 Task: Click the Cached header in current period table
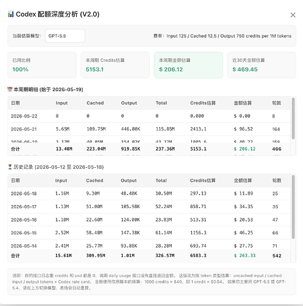95,103
